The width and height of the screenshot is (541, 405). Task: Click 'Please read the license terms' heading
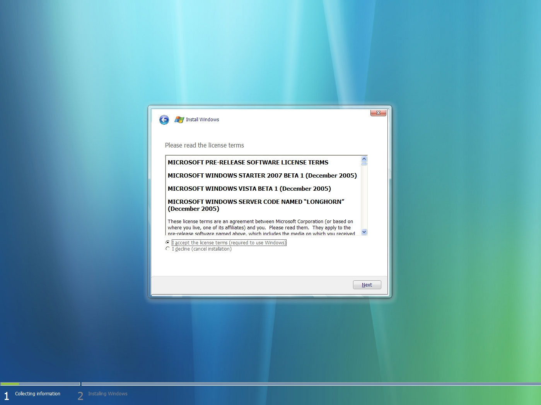pyautogui.click(x=204, y=145)
